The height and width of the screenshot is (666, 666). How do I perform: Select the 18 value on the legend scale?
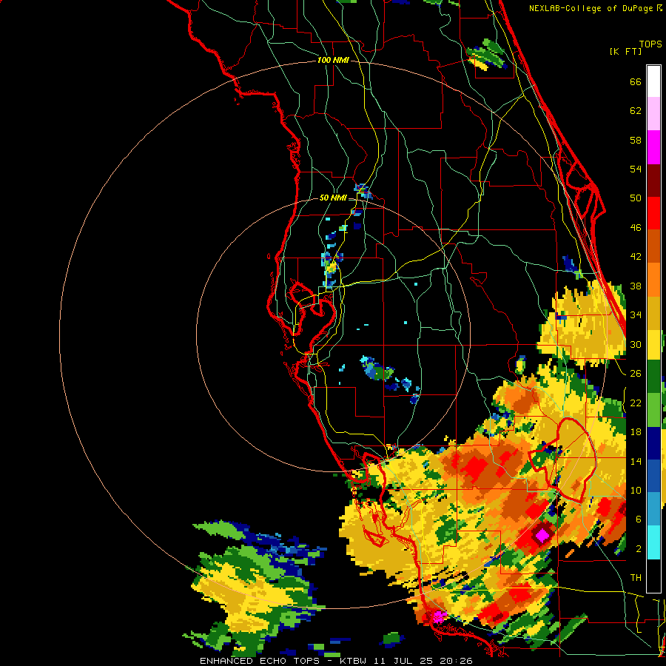click(636, 432)
